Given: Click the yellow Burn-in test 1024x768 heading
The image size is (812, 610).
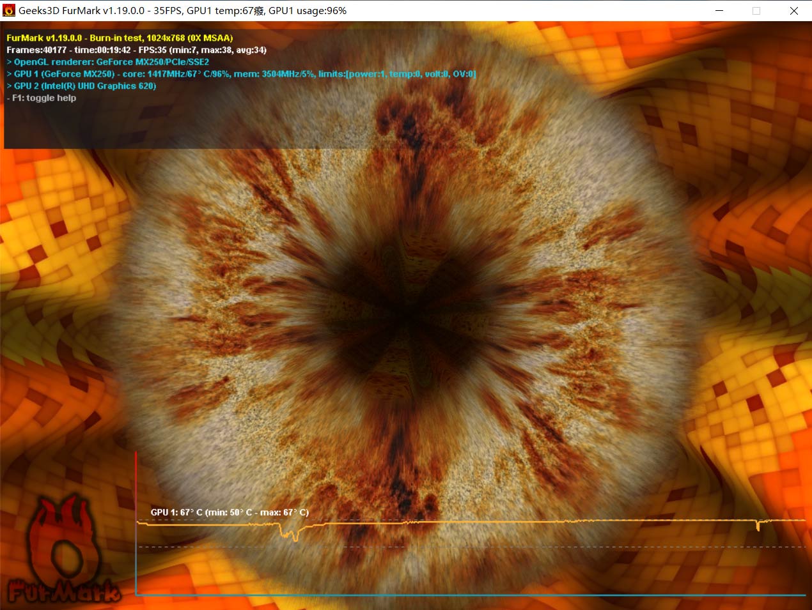Looking at the screenshot, I should point(120,38).
